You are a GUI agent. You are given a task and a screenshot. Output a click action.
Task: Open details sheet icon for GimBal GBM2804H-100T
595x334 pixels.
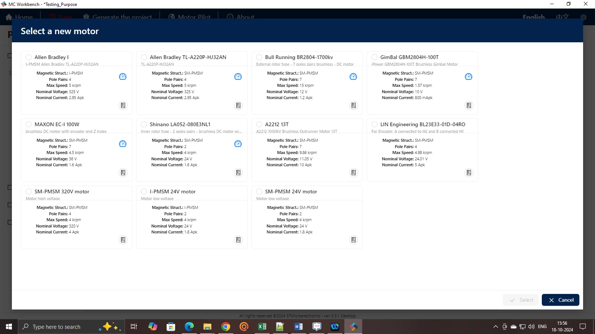click(469, 105)
